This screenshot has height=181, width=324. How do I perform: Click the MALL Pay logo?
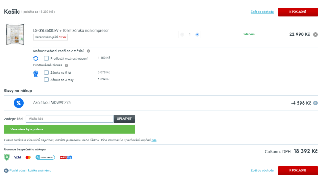click(x=66, y=157)
